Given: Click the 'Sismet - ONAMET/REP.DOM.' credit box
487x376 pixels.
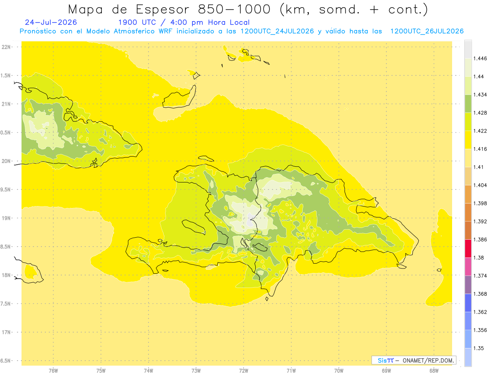Looking at the screenshot, I should 414,360.
